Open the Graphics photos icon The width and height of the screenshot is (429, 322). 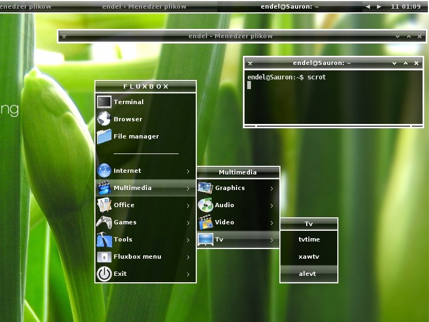(x=205, y=188)
